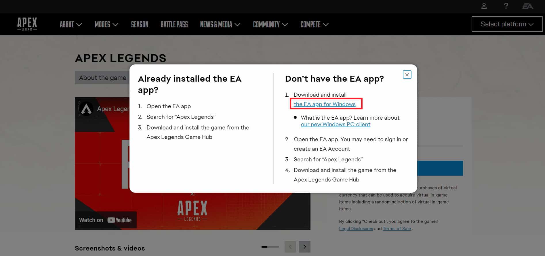
Task: Select the About the game tab
Action: (102, 78)
